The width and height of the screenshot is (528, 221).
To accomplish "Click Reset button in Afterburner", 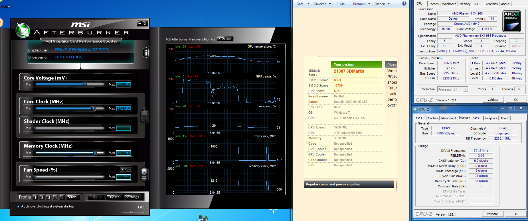I will (x=114, y=197).
